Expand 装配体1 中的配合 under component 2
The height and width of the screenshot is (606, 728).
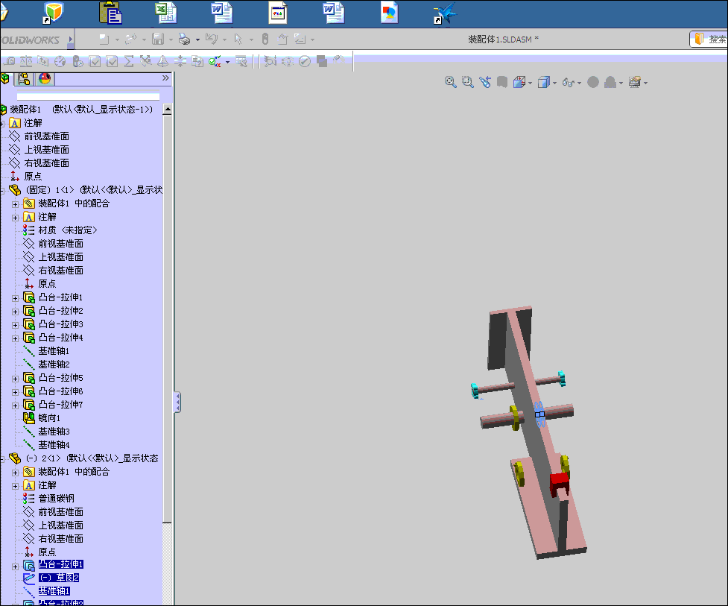[x=16, y=473]
